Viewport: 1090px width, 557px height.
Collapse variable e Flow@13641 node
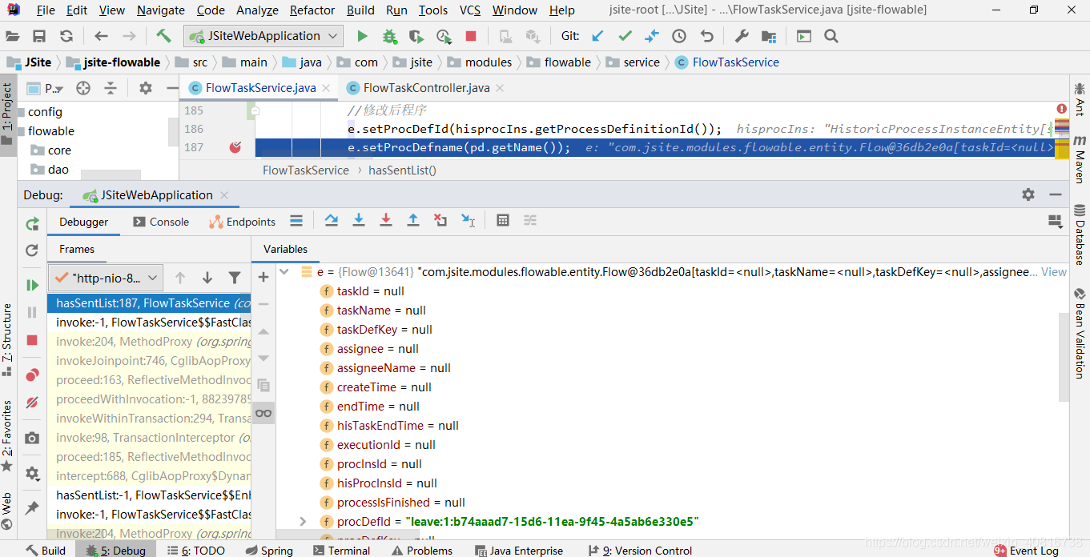pyautogui.click(x=284, y=272)
